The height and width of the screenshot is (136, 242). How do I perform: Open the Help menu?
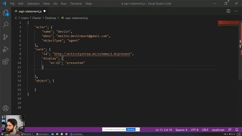(x=88, y=3)
